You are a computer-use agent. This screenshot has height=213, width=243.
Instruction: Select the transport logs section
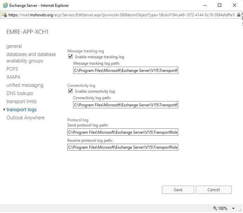(22, 110)
